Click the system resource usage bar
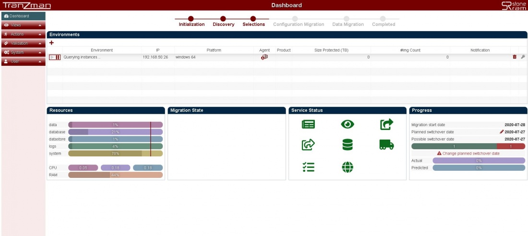528x236 pixels. click(115, 153)
